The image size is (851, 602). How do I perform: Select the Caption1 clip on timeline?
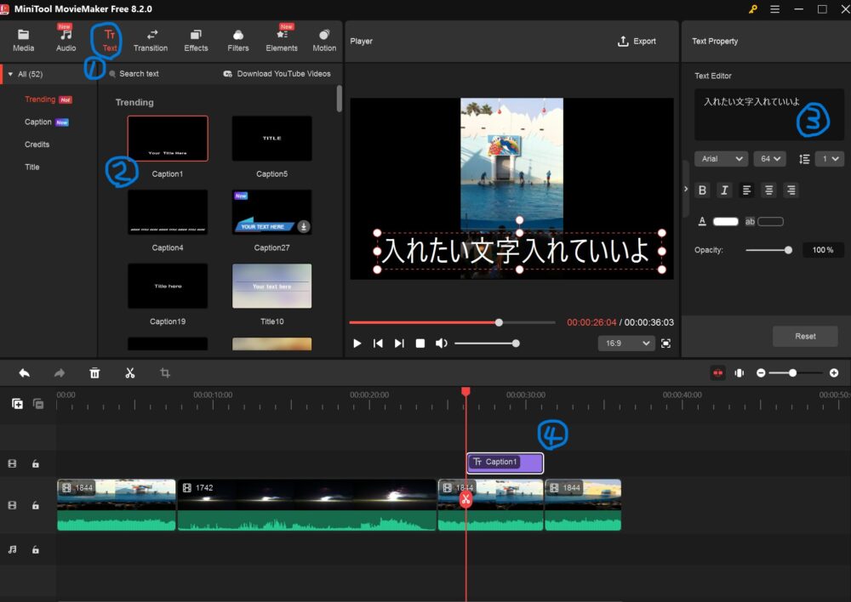pyautogui.click(x=505, y=463)
